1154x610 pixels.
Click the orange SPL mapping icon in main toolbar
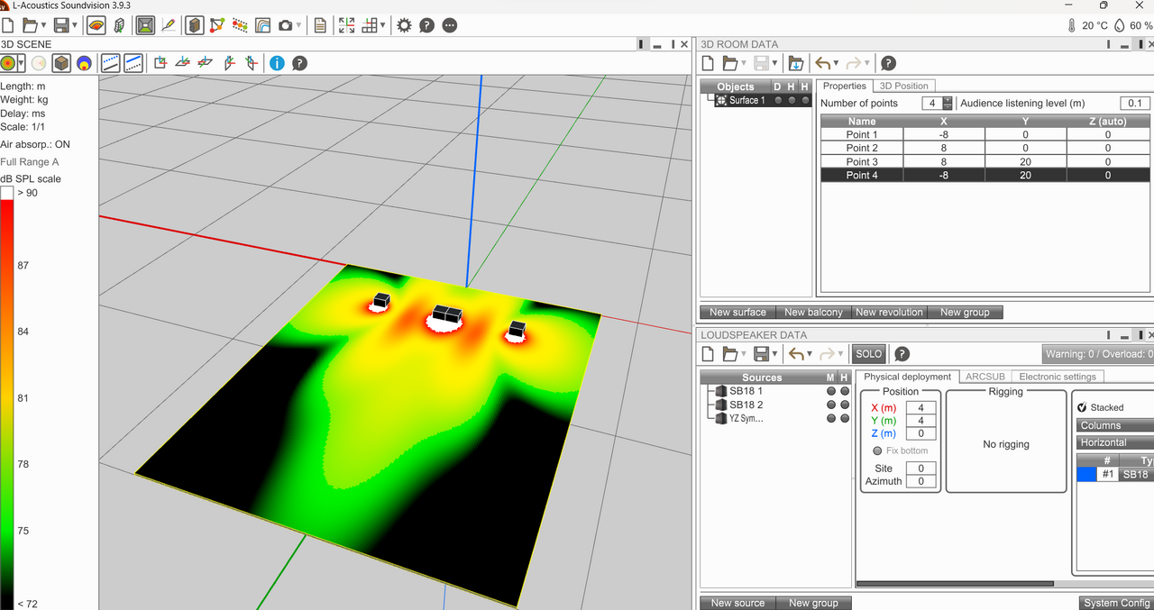pos(96,25)
